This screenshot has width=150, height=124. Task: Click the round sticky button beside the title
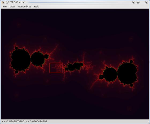coord(7,2)
